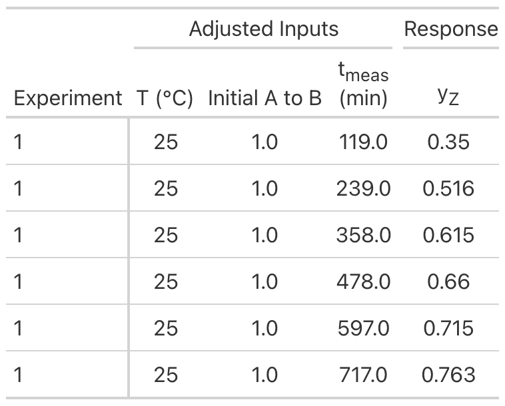Click the 239.0 measurement time cell
The image size is (505, 406).
coord(363,188)
